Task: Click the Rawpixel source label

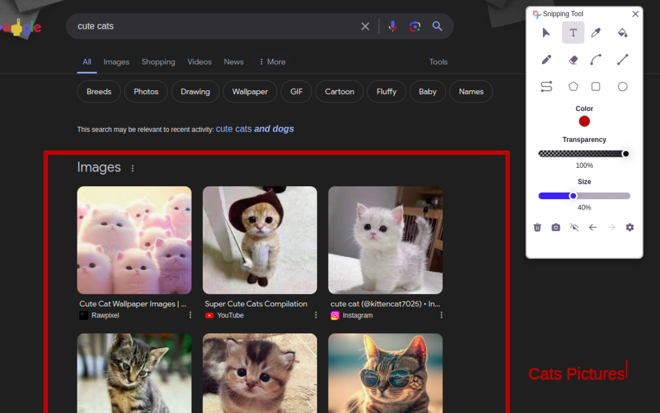Action: [105, 315]
